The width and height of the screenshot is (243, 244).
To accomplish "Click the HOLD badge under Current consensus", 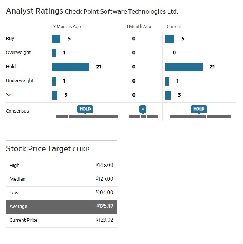I will (x=199, y=109).
